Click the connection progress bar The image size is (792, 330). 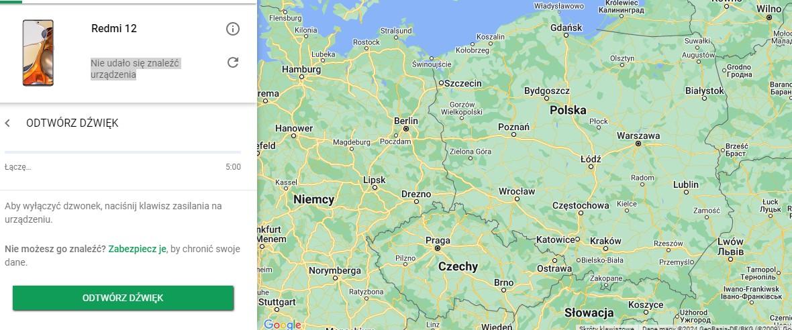point(123,152)
